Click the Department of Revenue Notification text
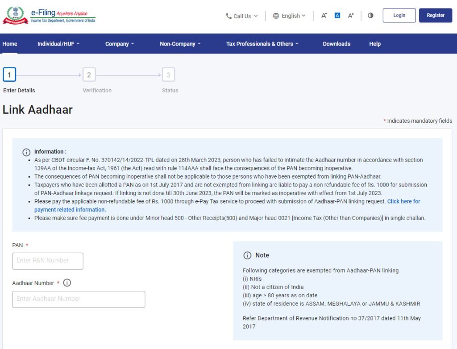 332,322
